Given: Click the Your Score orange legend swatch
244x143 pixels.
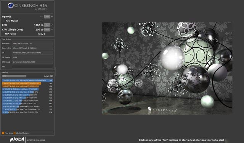Looking at the screenshot, I should [3, 133].
